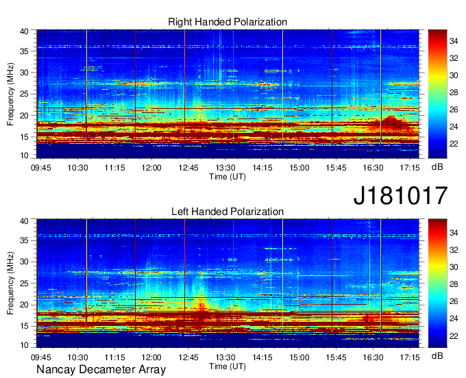This screenshot has height=378, width=466.
Task: Click the 12:00 time tick on the Left Handed plot
Action: [x=151, y=357]
